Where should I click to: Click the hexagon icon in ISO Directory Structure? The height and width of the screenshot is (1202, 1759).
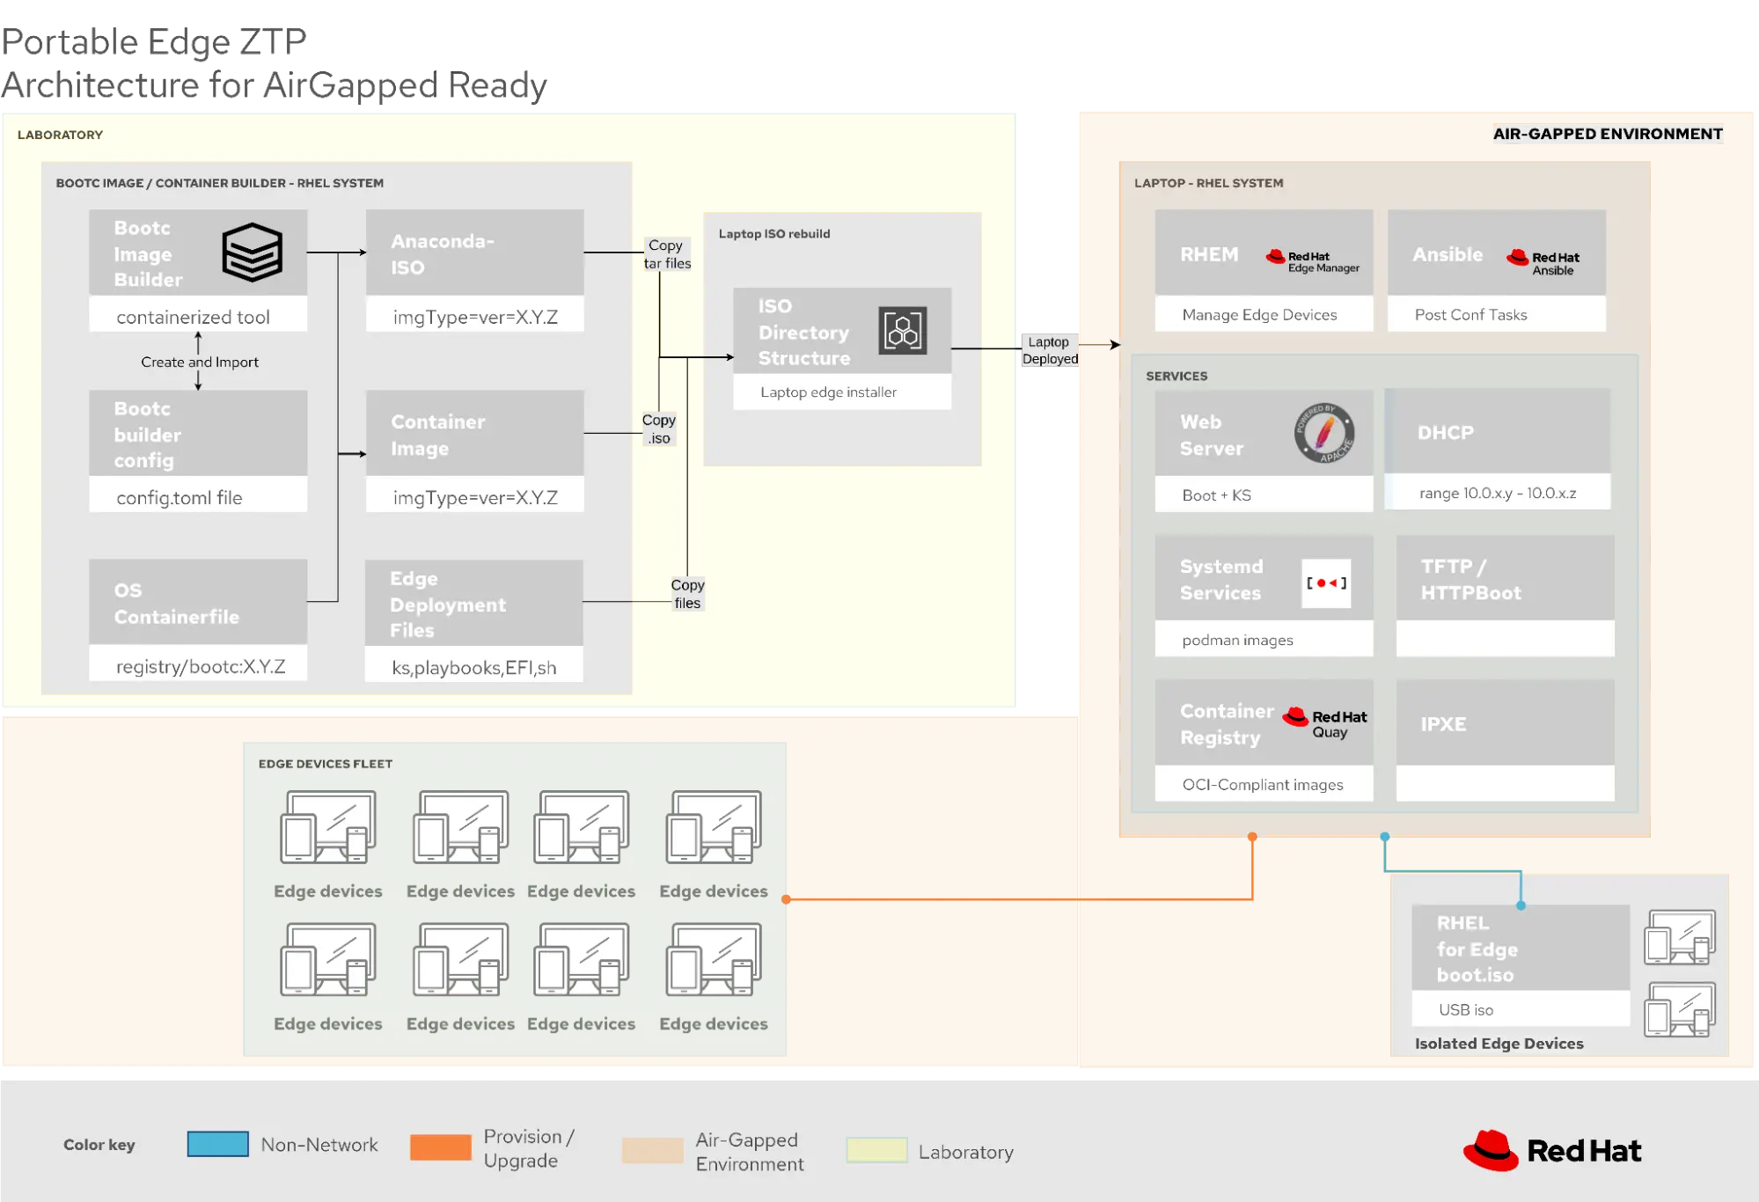point(903,331)
